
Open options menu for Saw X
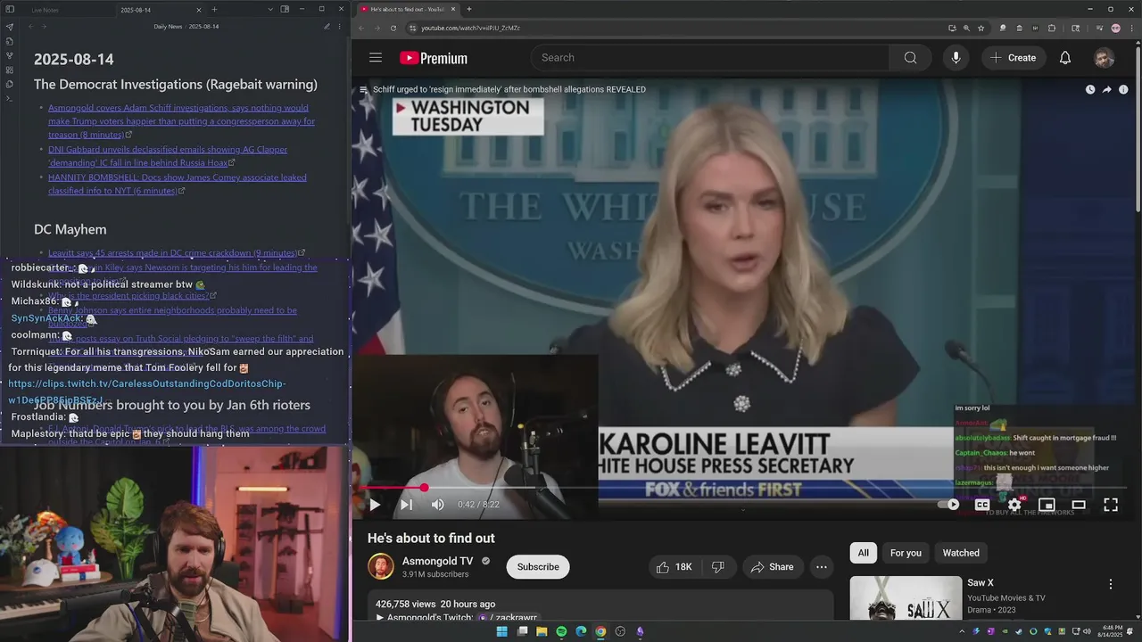click(1111, 584)
